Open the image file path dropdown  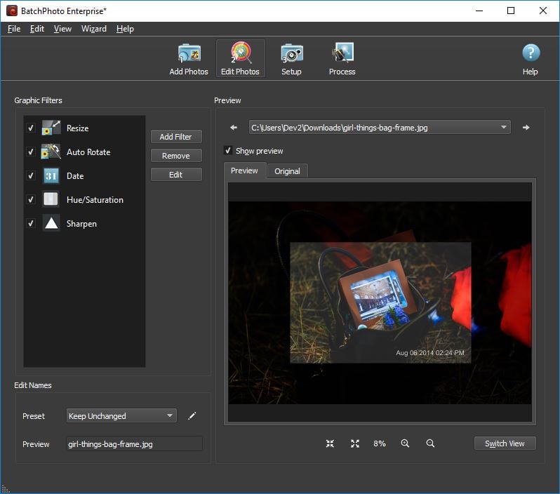click(x=504, y=128)
